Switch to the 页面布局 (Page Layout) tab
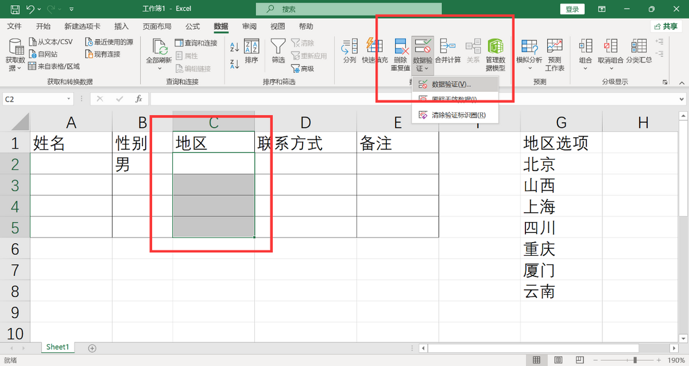This screenshot has height=366, width=689. click(157, 26)
